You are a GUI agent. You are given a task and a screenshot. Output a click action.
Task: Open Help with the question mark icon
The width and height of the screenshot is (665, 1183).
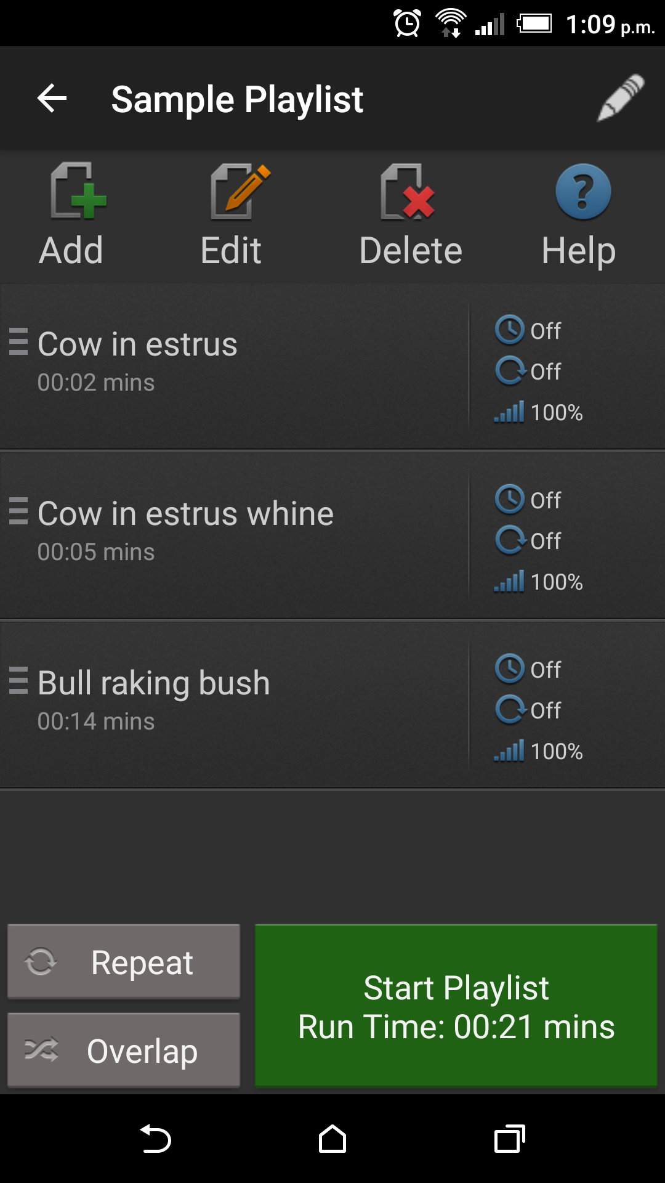pyautogui.click(x=583, y=192)
